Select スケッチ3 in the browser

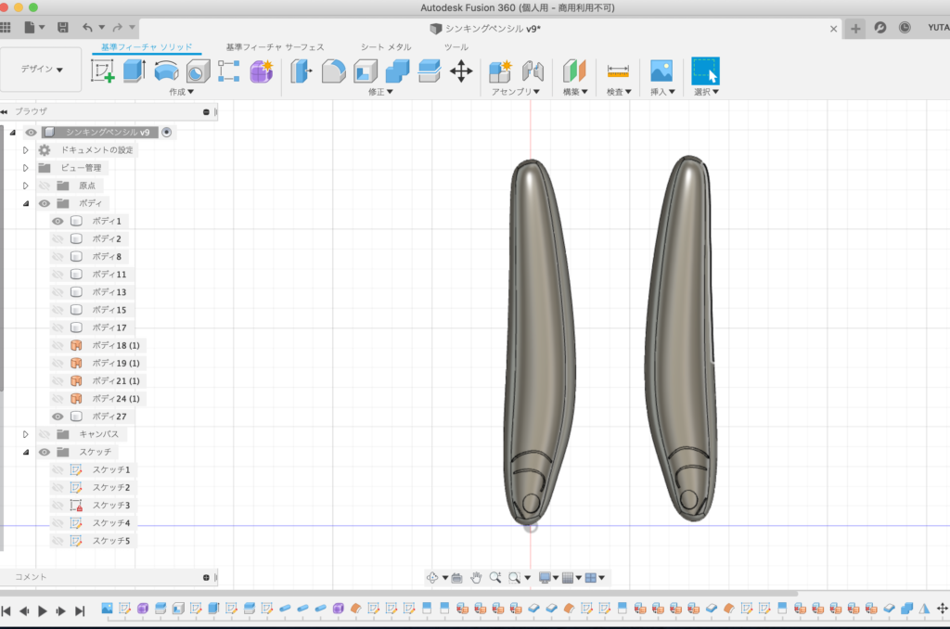[110, 506]
